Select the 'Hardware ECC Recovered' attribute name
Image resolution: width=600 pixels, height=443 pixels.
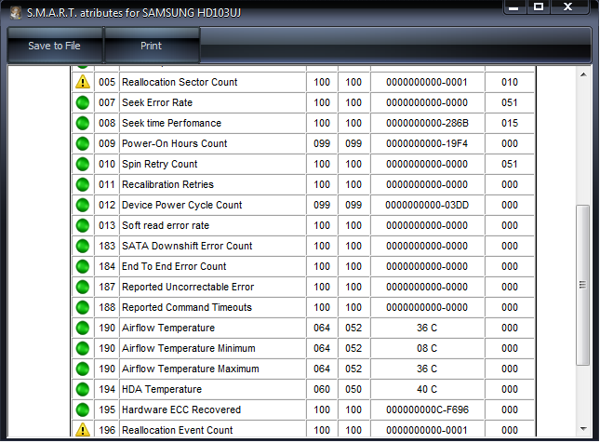[x=181, y=410]
